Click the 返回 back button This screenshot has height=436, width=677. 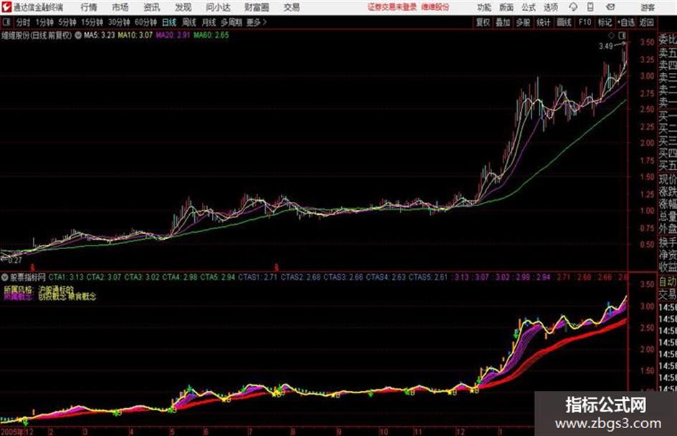[646, 22]
